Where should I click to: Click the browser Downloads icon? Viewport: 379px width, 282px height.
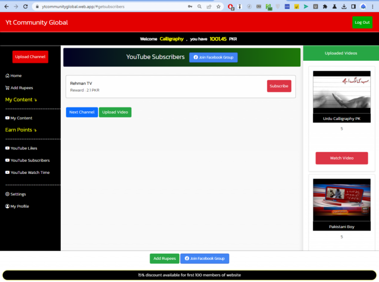click(x=344, y=7)
